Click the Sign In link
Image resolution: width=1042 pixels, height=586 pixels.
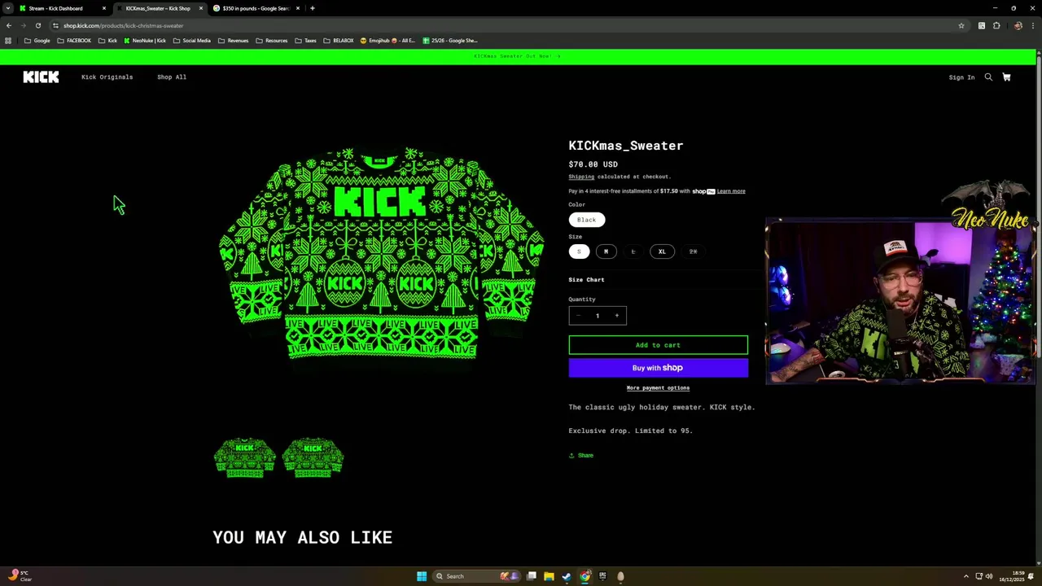(x=961, y=77)
